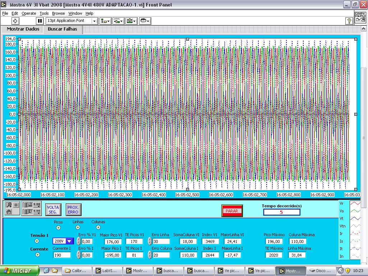Click the VOLTA SEG. button

click(53, 210)
